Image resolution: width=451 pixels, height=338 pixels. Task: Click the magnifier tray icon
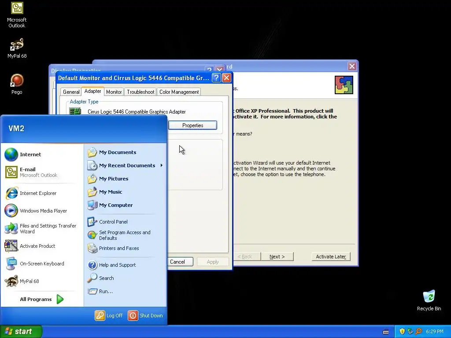tap(418, 331)
